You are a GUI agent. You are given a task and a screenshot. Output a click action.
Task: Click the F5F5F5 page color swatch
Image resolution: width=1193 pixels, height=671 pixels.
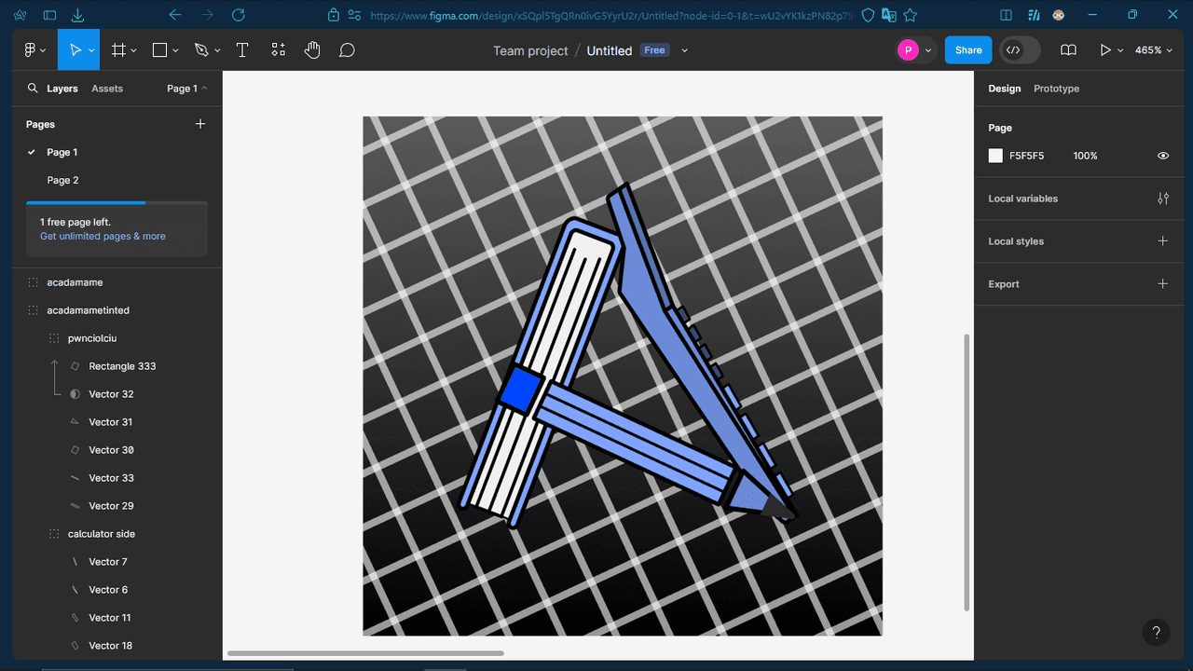tap(995, 156)
